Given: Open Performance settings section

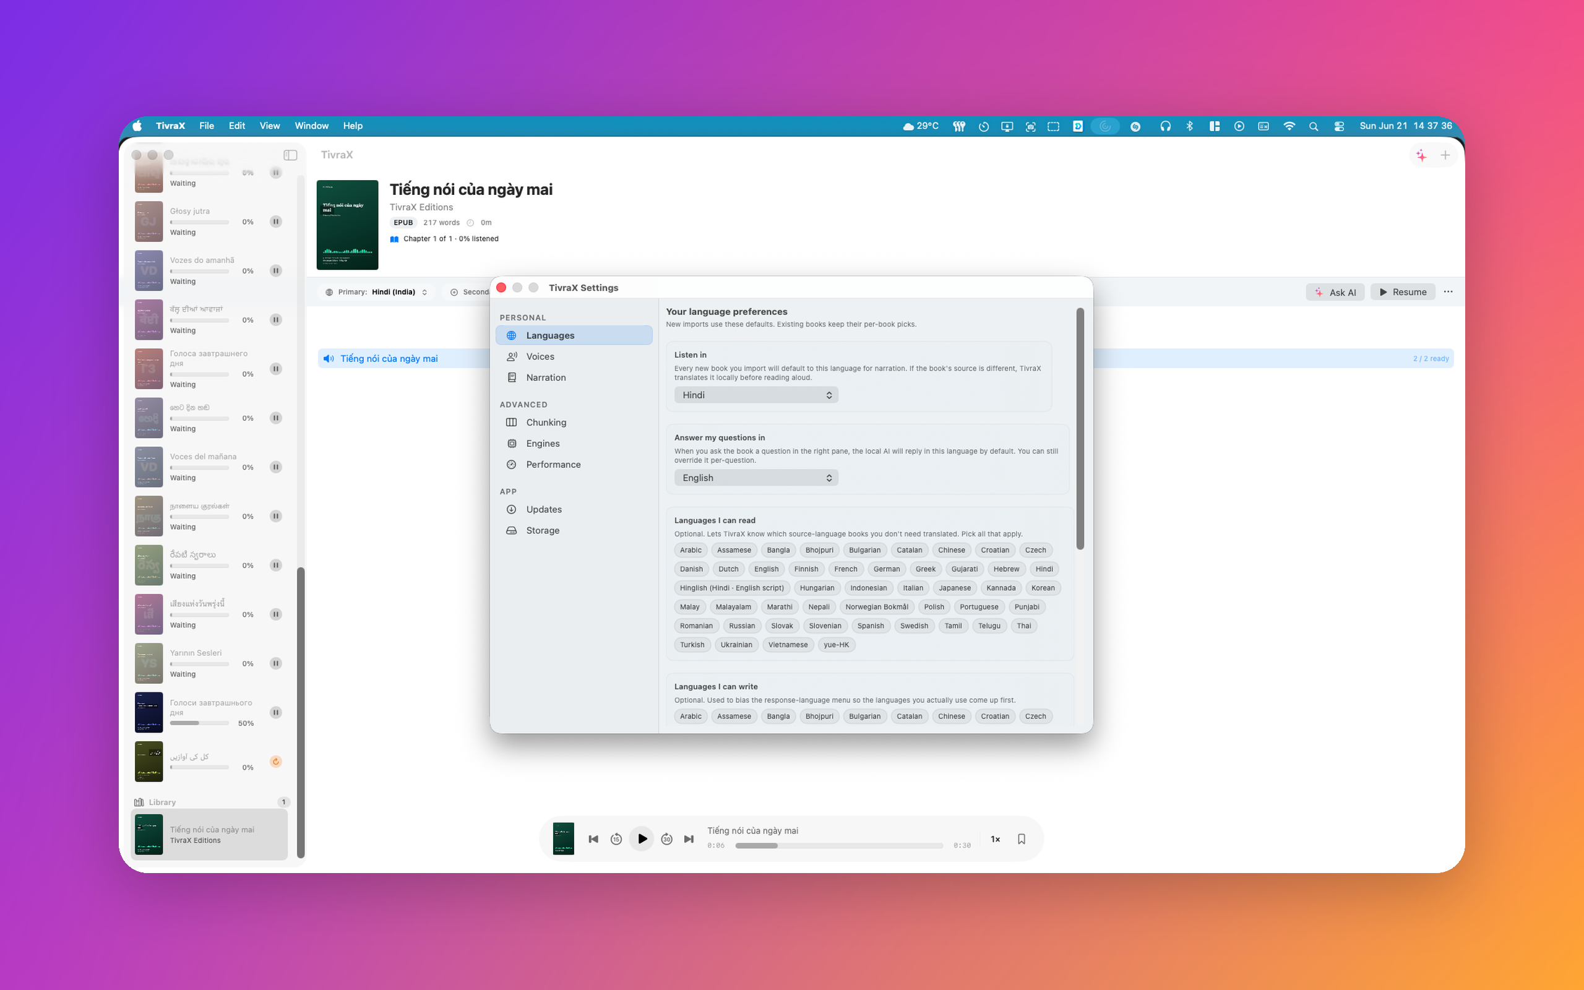Looking at the screenshot, I should [574, 465].
